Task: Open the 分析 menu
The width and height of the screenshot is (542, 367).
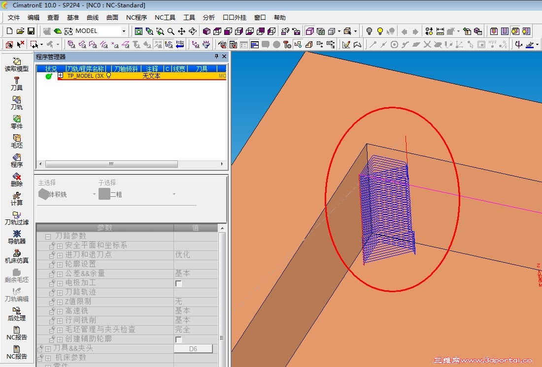Action: pos(209,18)
